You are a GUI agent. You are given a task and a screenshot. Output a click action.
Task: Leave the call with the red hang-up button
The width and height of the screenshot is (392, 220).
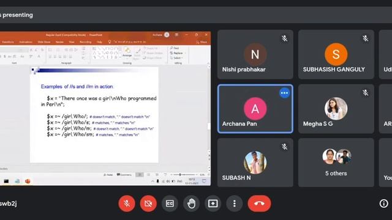click(259, 204)
